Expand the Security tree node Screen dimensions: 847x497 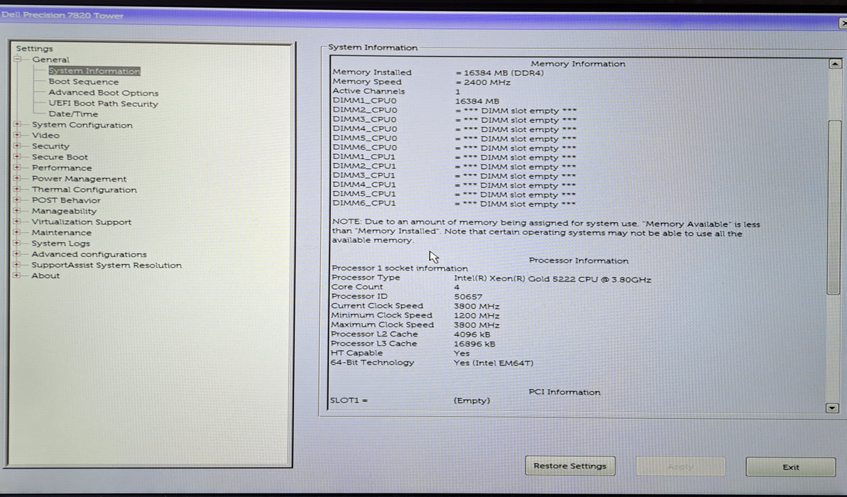click(17, 146)
